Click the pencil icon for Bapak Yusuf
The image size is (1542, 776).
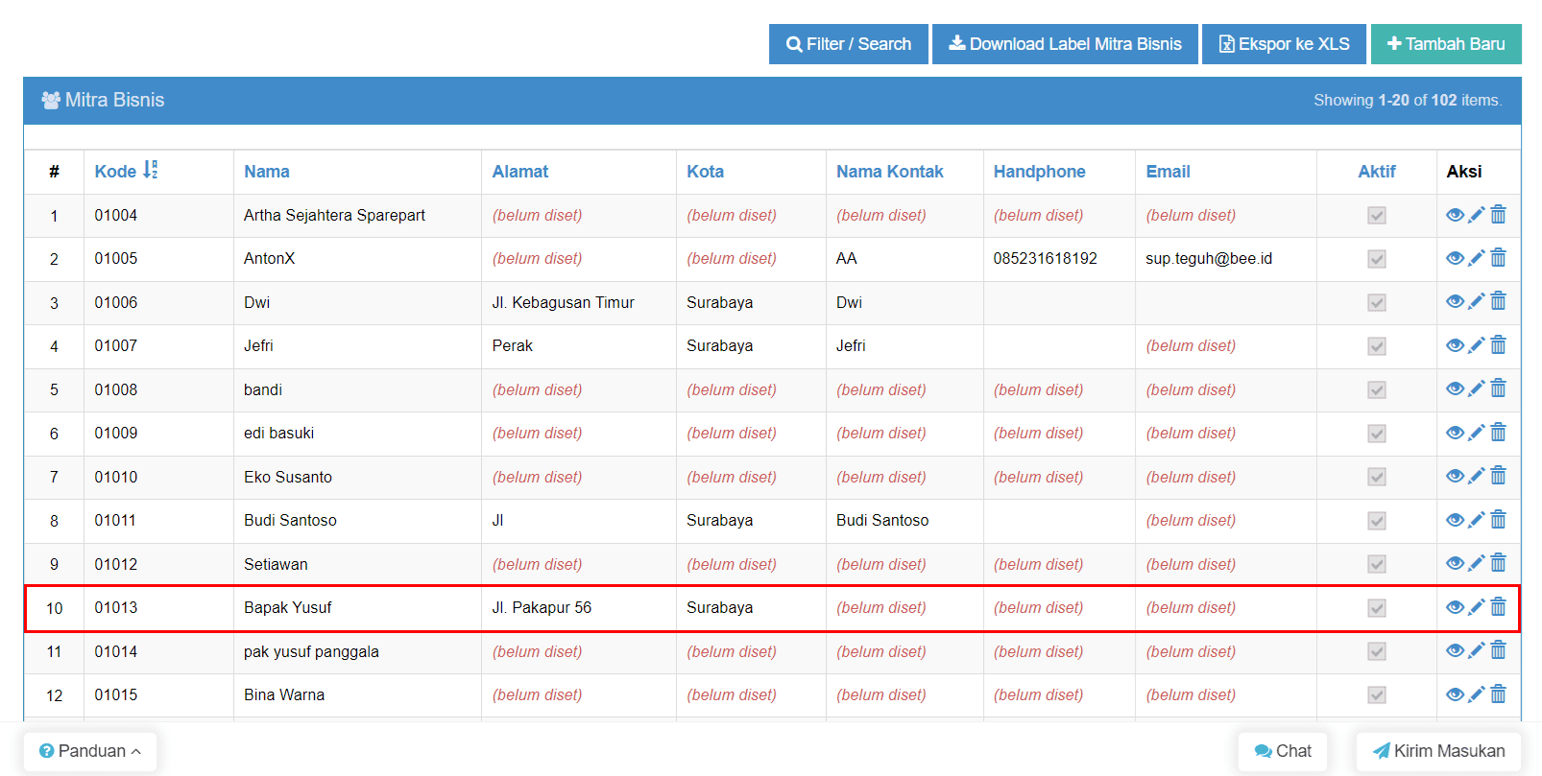coord(1477,607)
